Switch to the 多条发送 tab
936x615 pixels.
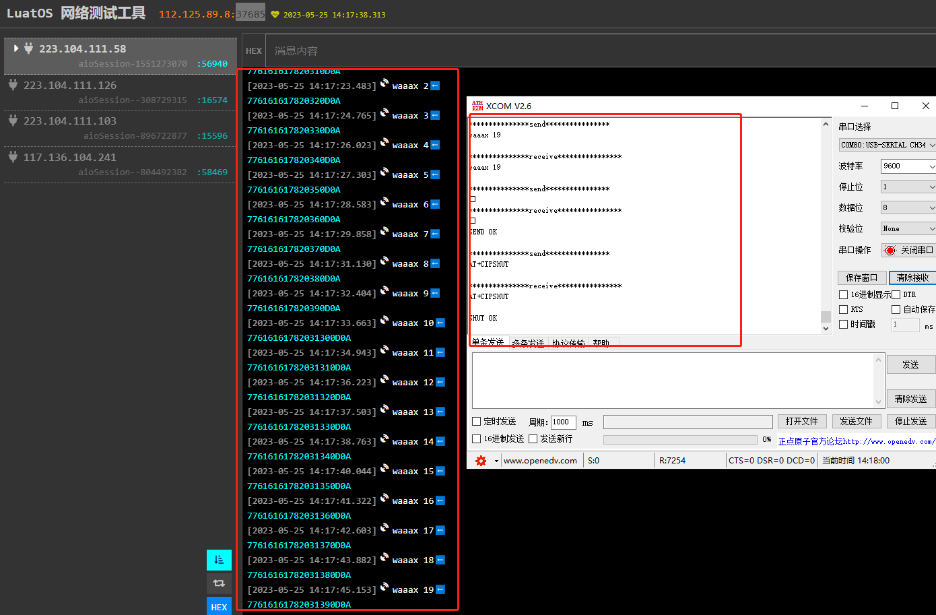528,343
